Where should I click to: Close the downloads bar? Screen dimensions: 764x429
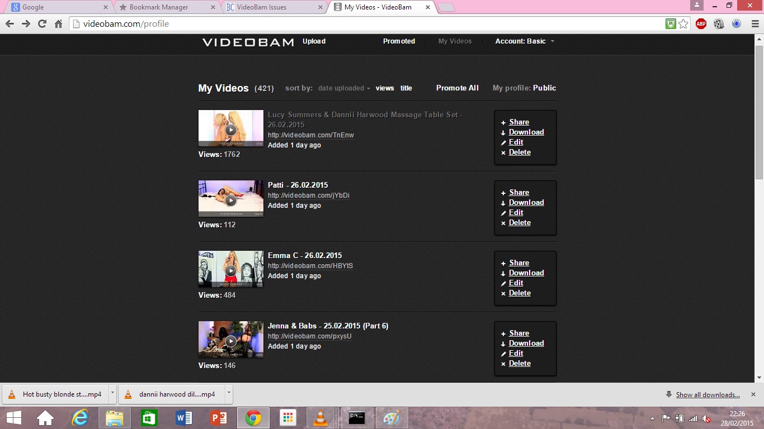pyautogui.click(x=754, y=394)
